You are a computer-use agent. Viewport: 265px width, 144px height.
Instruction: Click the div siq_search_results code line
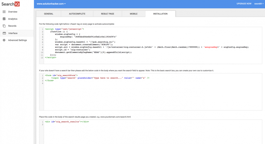click(67, 122)
